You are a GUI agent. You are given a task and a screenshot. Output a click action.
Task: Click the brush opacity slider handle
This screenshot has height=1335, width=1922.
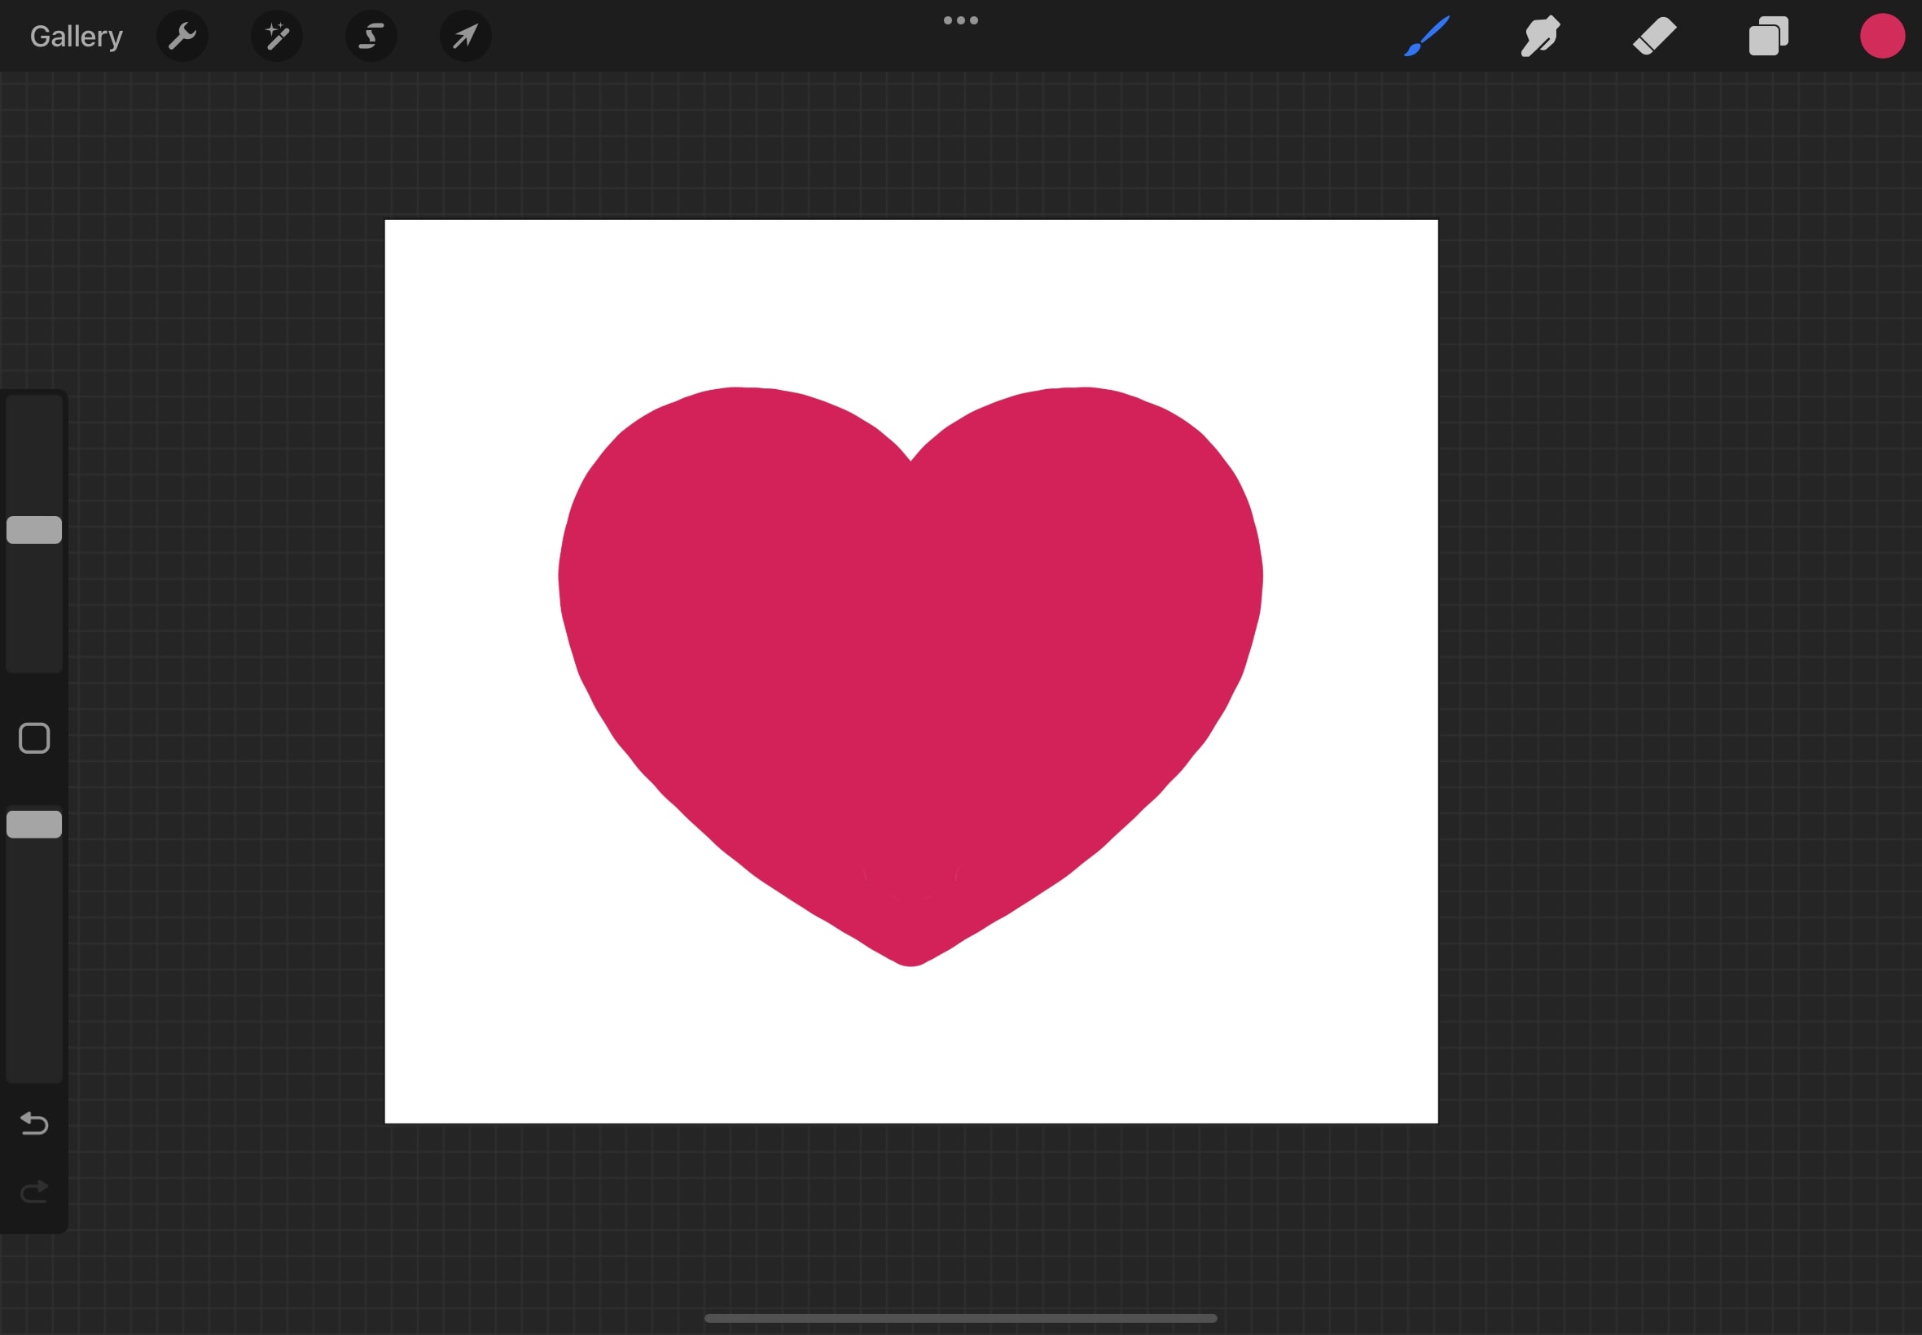[x=34, y=824]
